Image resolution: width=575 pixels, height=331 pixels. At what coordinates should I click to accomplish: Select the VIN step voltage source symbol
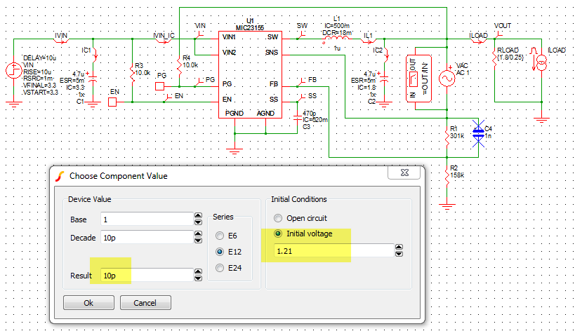[x=14, y=70]
